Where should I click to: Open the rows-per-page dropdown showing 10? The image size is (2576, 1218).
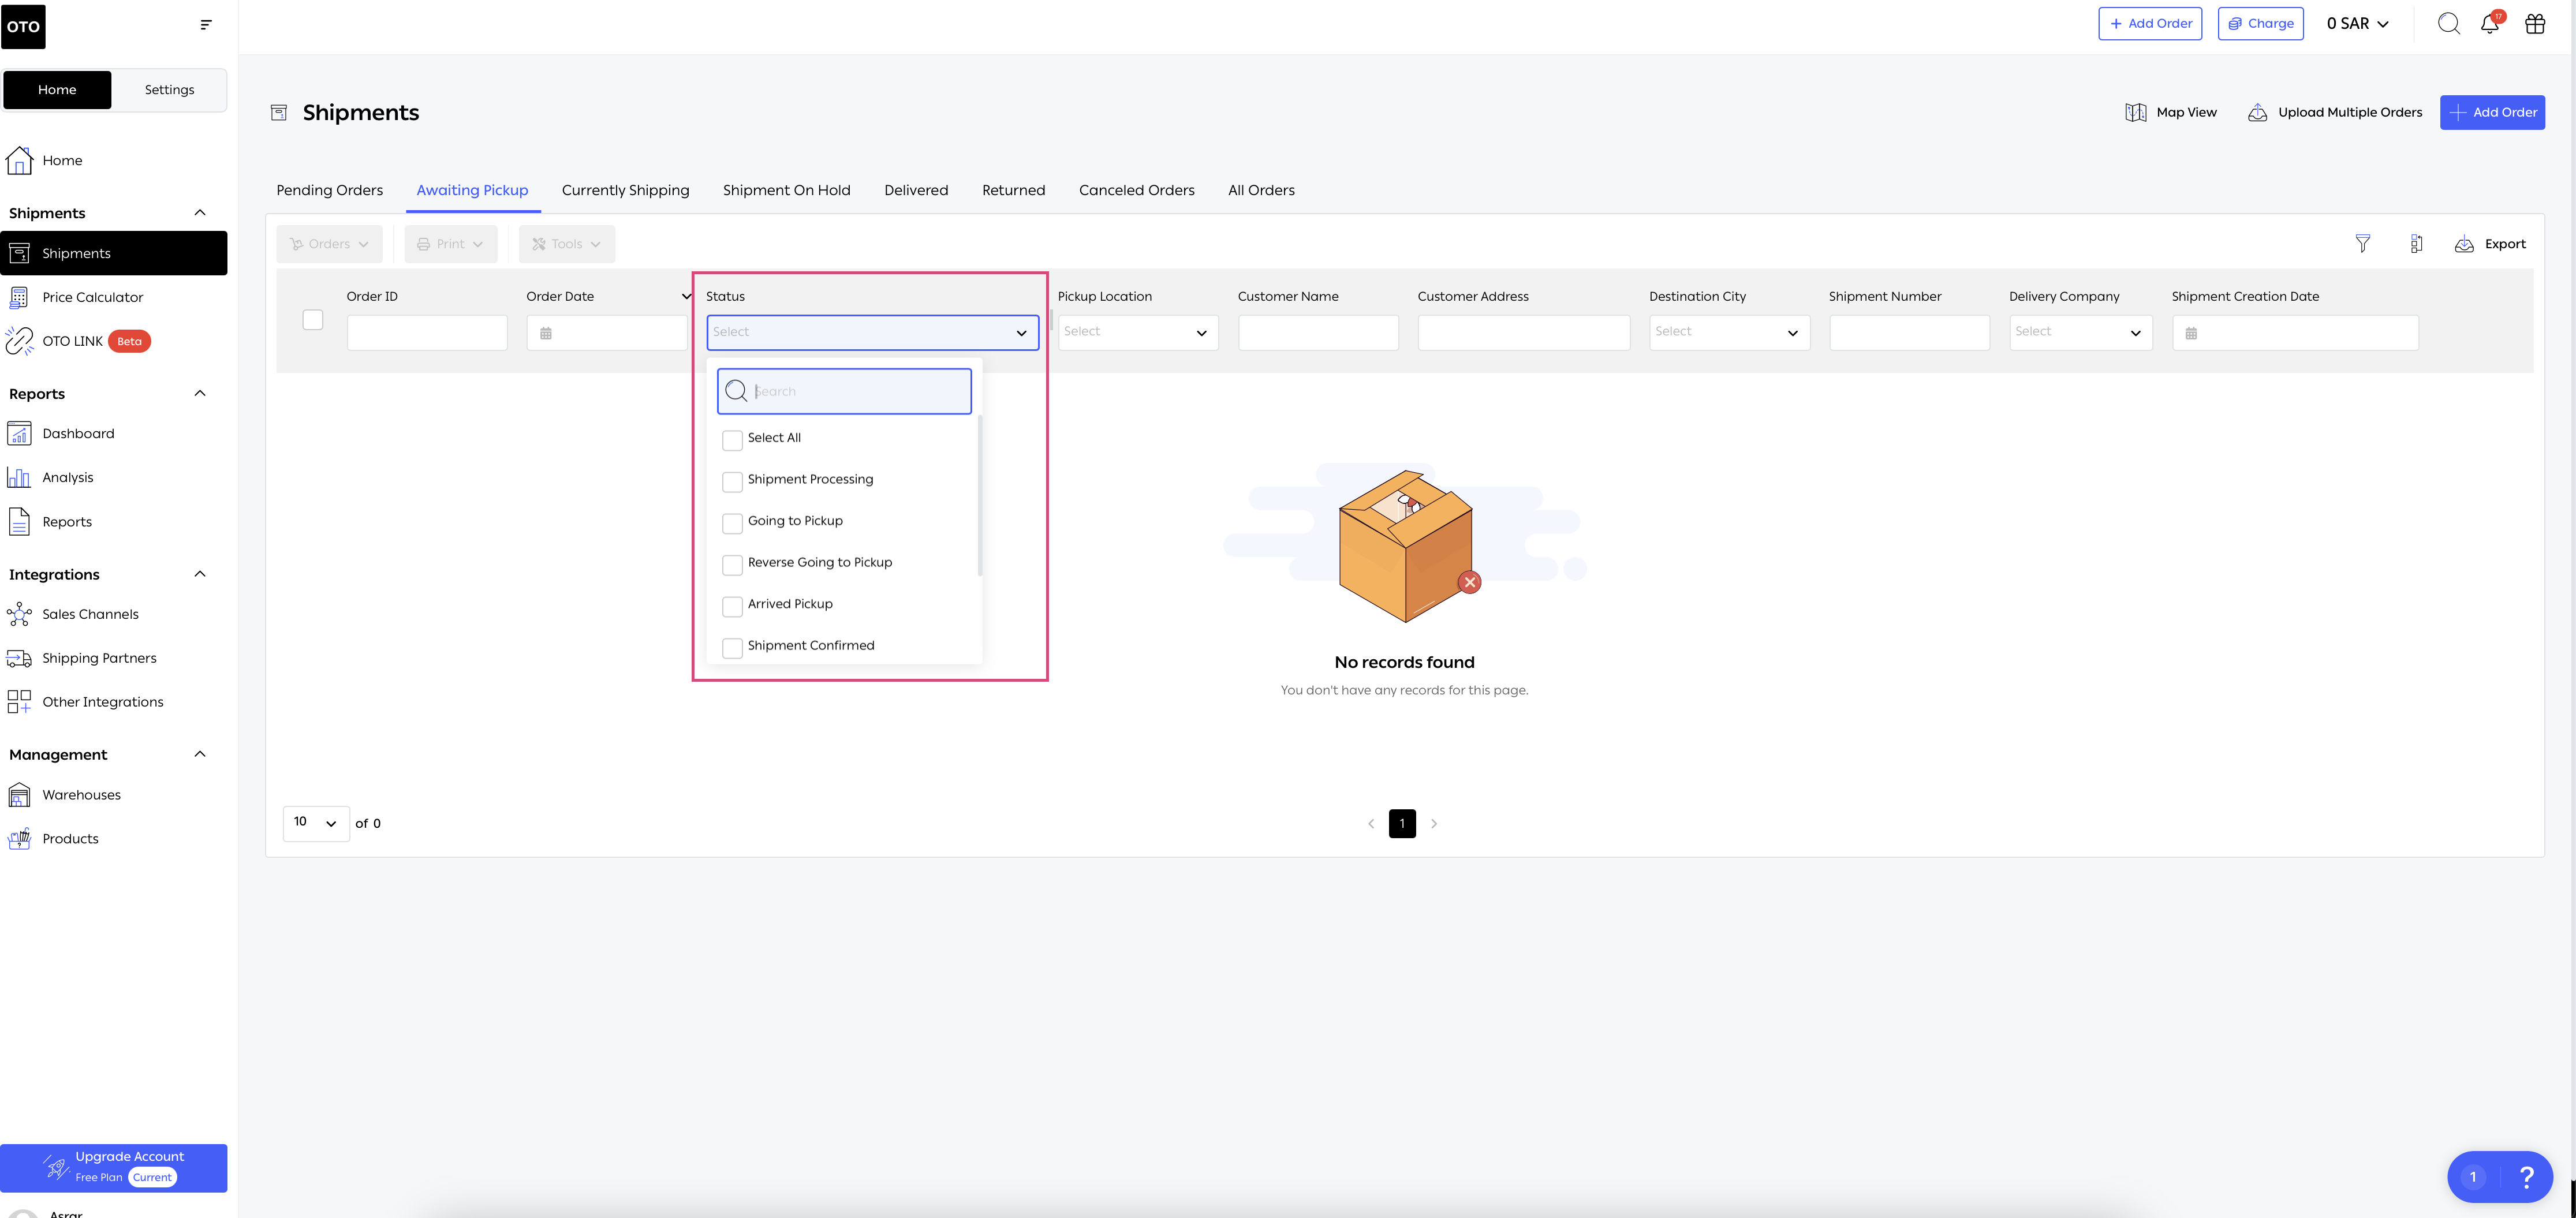point(315,823)
